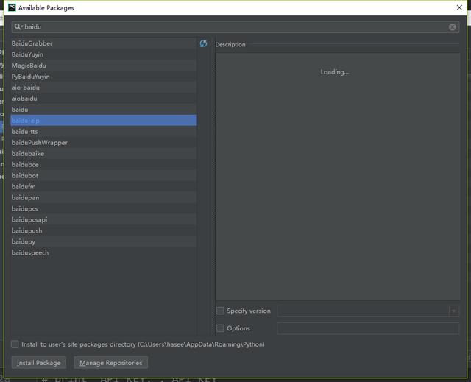Enable the Options checkbox

pos(220,328)
